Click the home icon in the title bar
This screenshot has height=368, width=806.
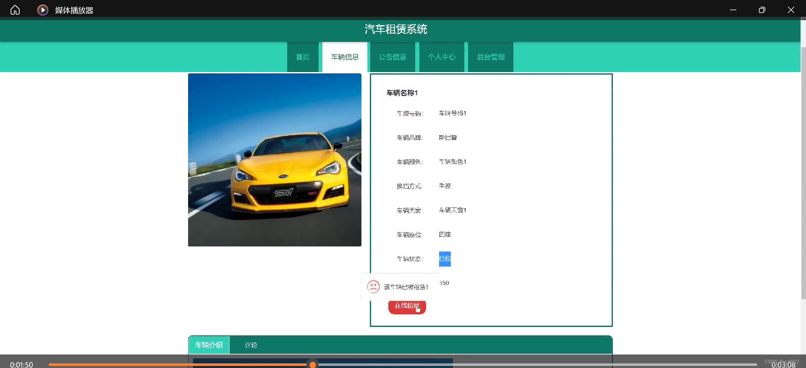[x=15, y=10]
